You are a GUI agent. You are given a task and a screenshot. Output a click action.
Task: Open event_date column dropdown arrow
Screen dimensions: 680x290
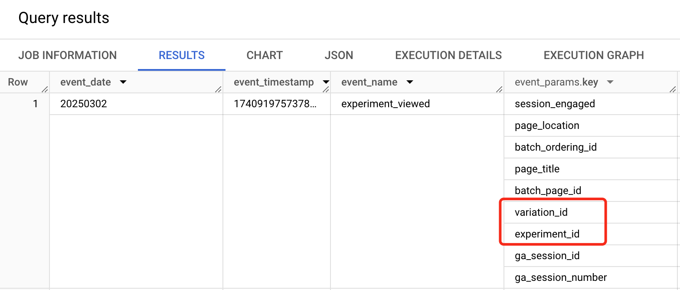pos(123,82)
